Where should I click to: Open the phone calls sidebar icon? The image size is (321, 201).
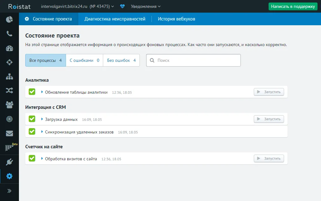pyautogui.click(x=9, y=34)
